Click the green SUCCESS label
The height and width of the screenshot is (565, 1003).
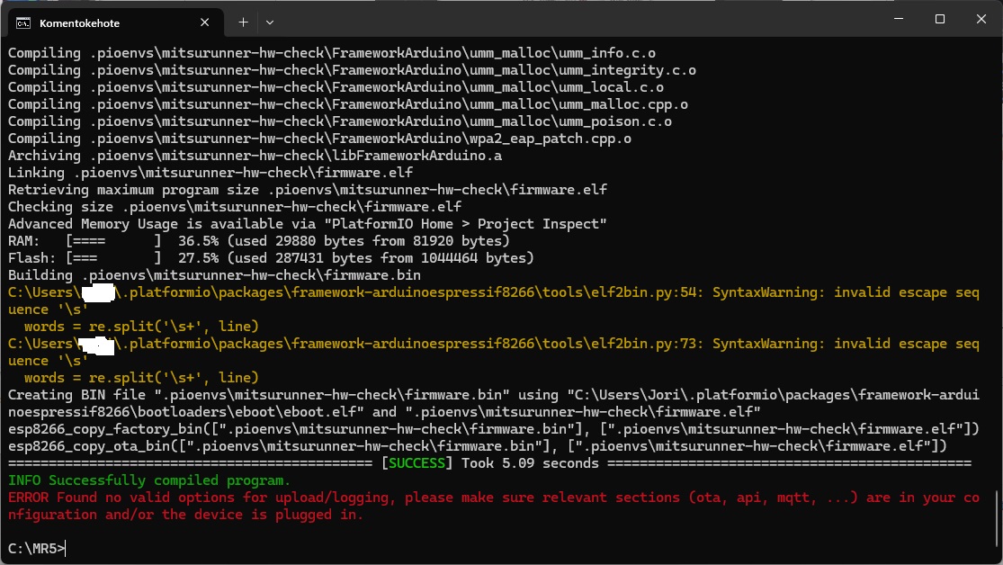point(417,463)
